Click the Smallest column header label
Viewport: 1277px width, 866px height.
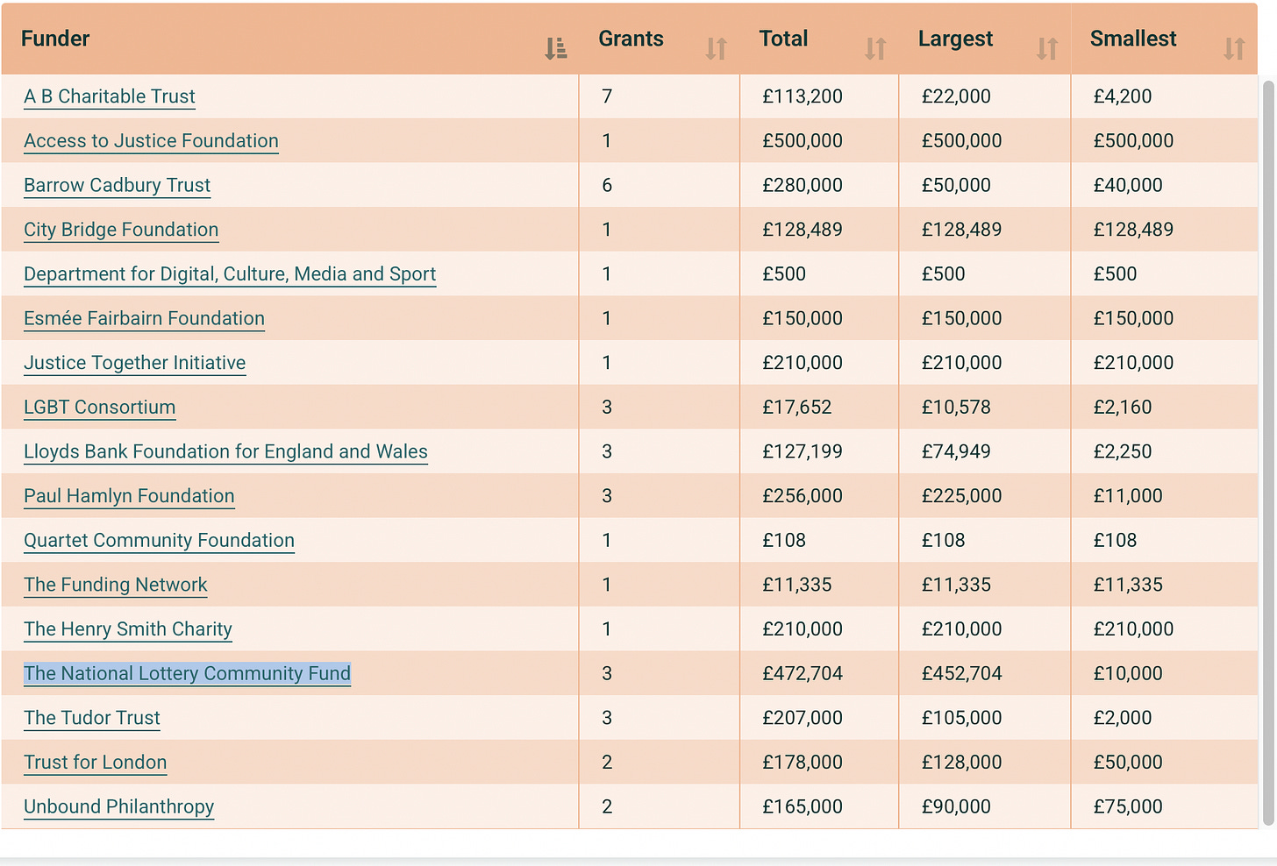pyautogui.click(x=1133, y=39)
